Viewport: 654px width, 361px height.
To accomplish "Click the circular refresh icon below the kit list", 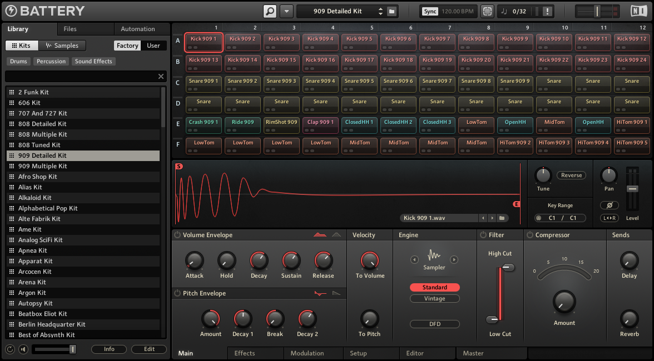I will click(x=10, y=349).
